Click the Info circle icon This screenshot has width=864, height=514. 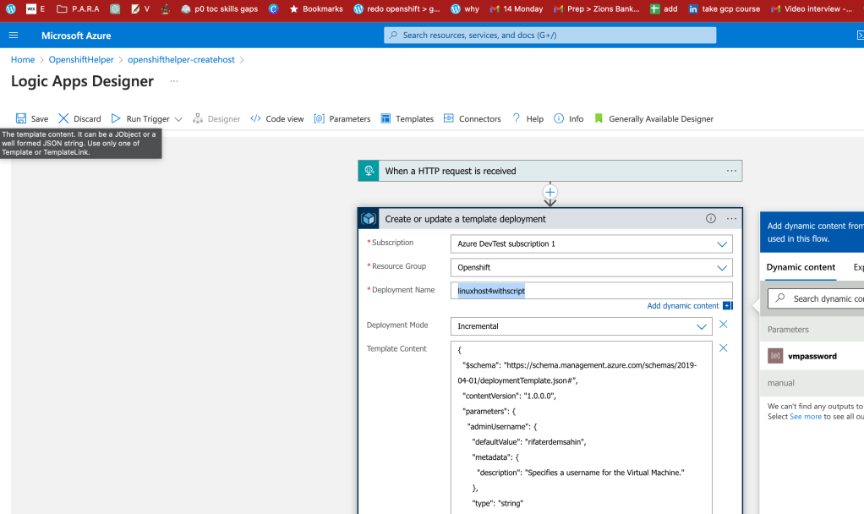coord(559,118)
